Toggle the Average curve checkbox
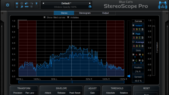 (x=133, y=42)
